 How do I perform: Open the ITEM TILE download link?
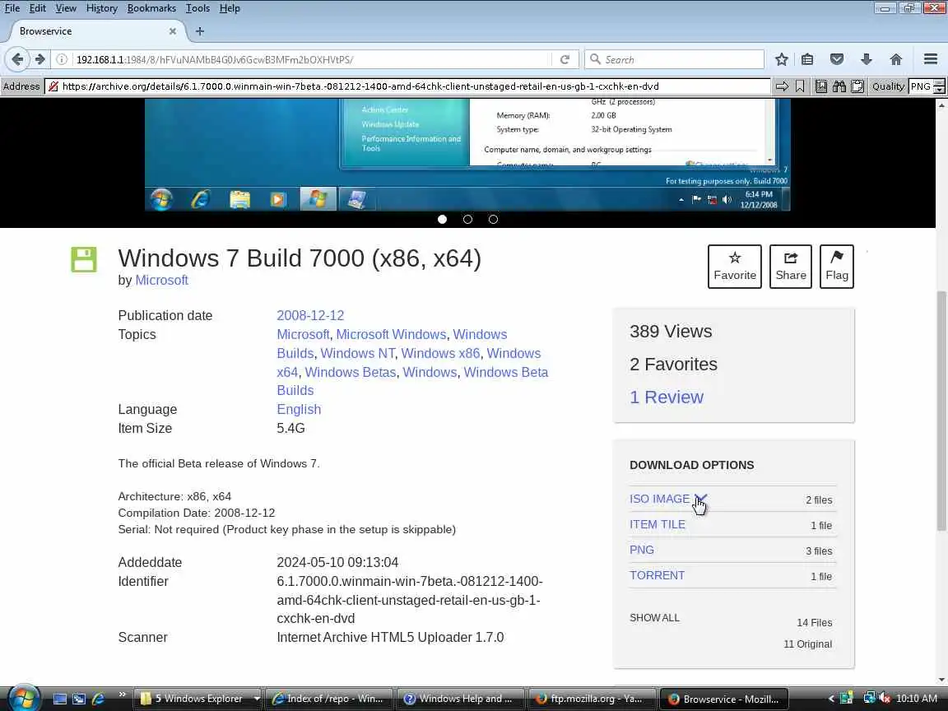[x=658, y=525]
